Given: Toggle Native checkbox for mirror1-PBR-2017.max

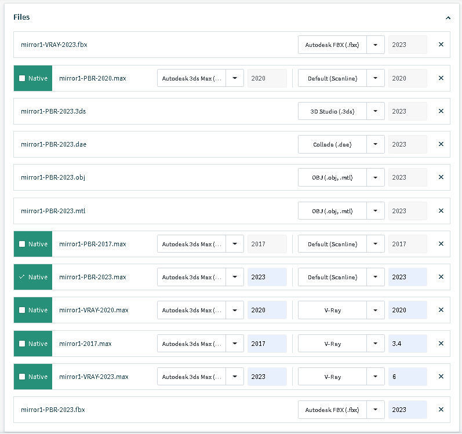Looking at the screenshot, I should 22,244.
